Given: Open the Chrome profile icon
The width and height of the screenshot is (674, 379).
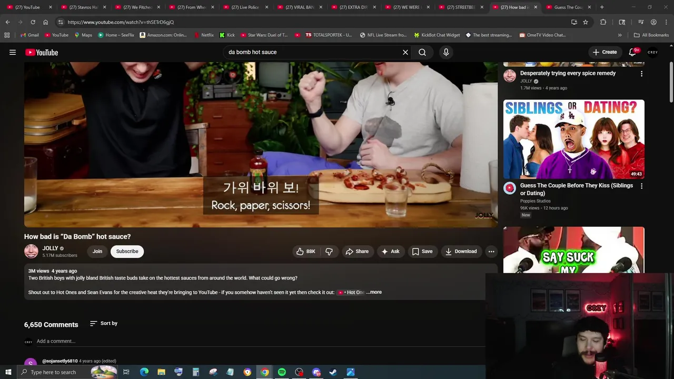Looking at the screenshot, I should click(653, 22).
